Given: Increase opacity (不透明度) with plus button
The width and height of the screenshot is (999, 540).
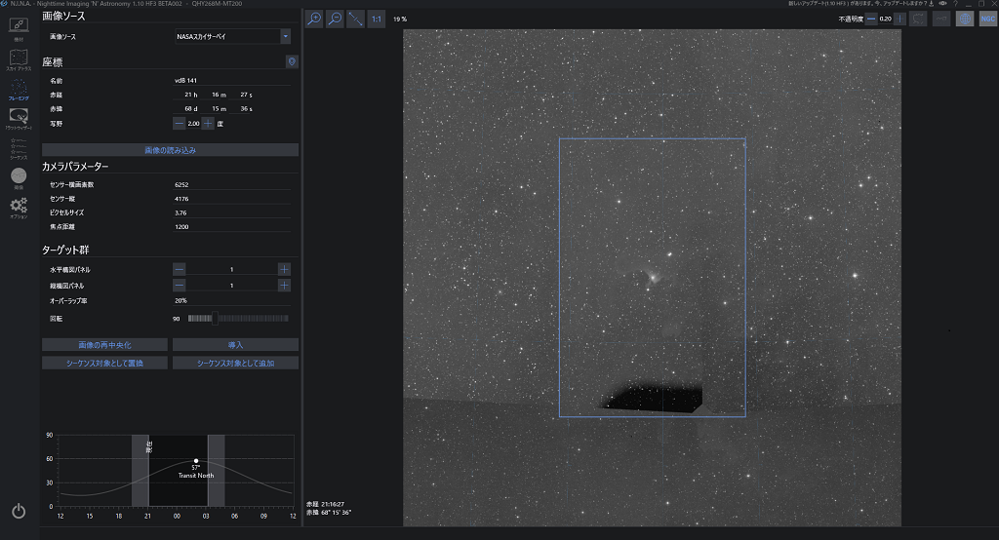Looking at the screenshot, I should click(x=899, y=19).
